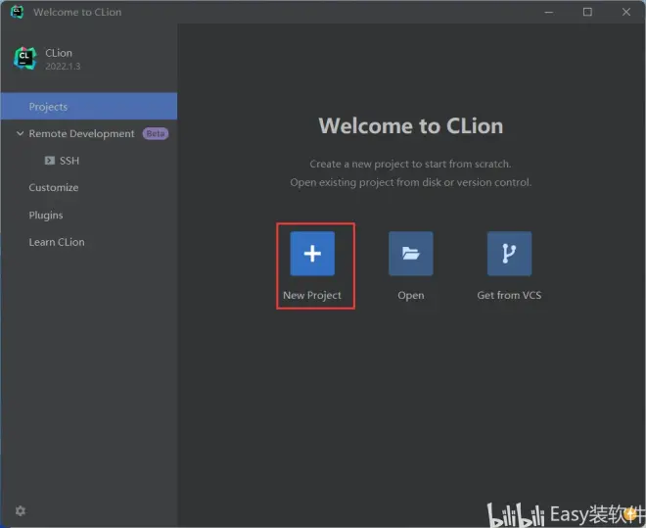Click the Beta badge next to Remote Development
646x528 pixels.
pos(156,133)
